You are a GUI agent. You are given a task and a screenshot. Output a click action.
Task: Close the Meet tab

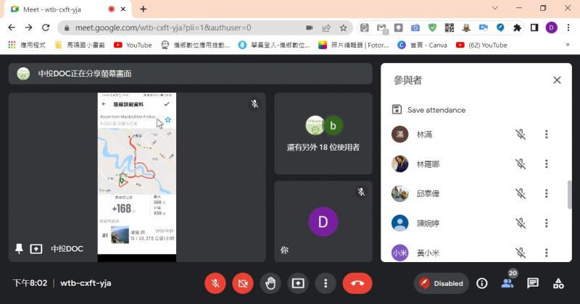(x=123, y=9)
